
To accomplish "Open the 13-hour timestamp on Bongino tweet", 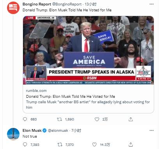I will coord(91,4).
